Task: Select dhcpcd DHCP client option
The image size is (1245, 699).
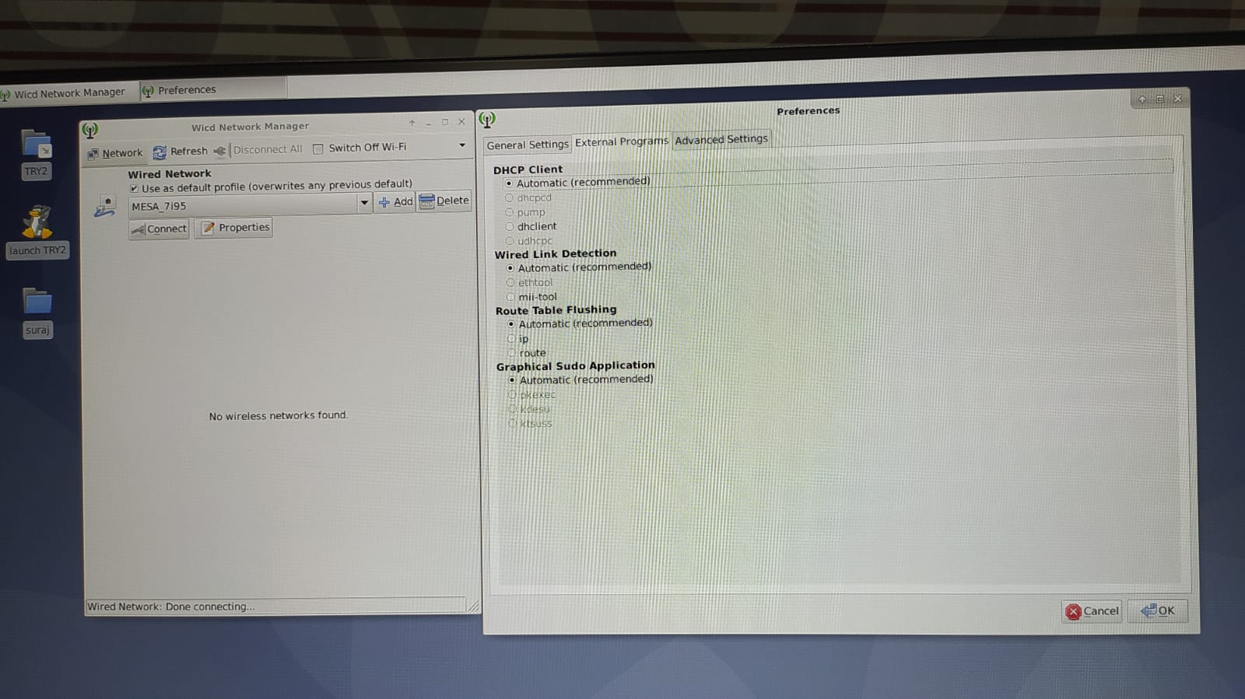Action: tap(509, 198)
